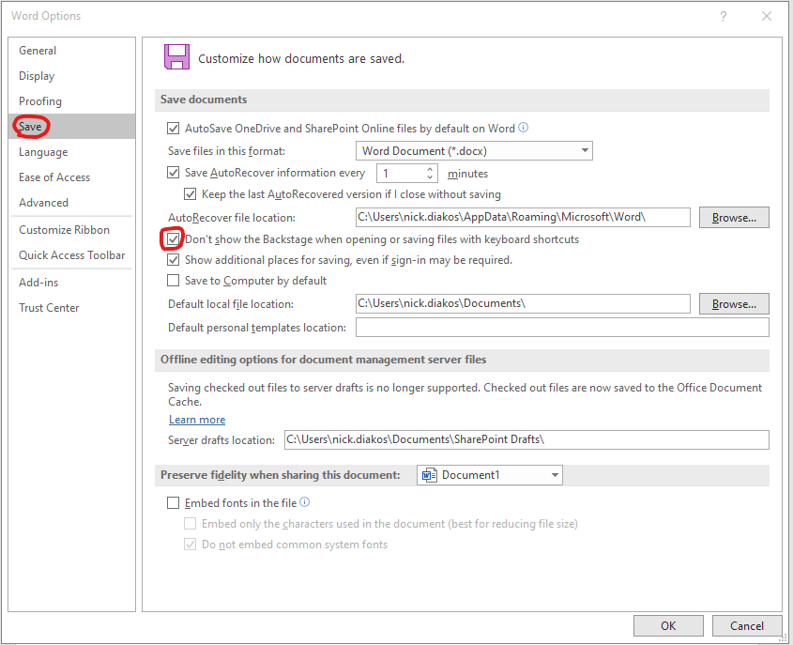
Task: Click the document icon in Document1 selector
Action: [x=428, y=474]
